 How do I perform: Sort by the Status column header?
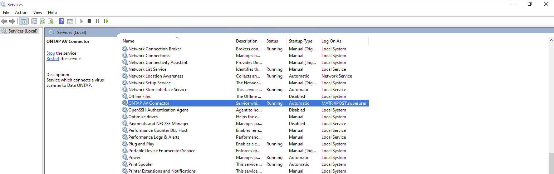pos(272,41)
